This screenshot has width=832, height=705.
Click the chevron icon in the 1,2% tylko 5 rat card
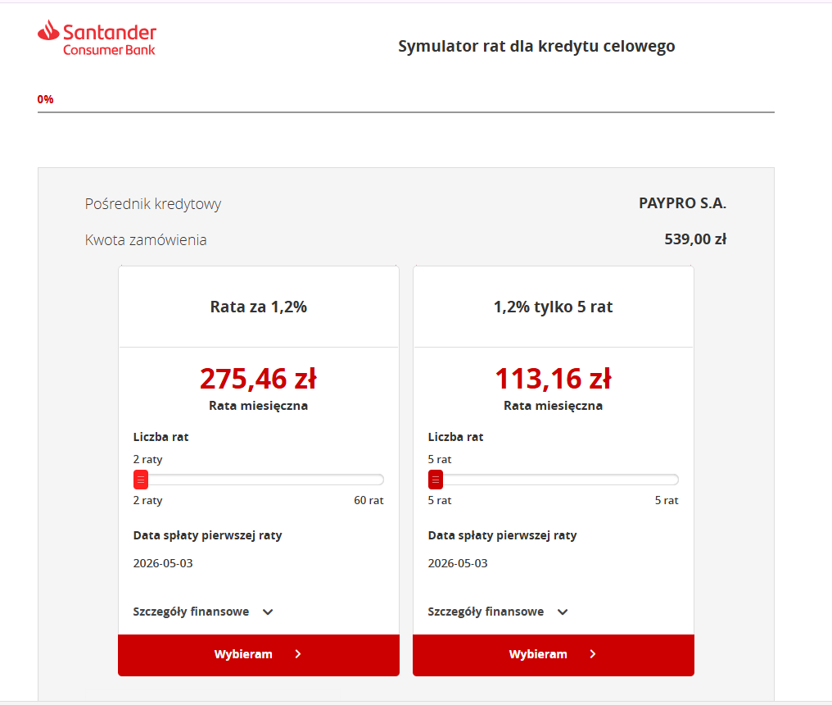[563, 612]
